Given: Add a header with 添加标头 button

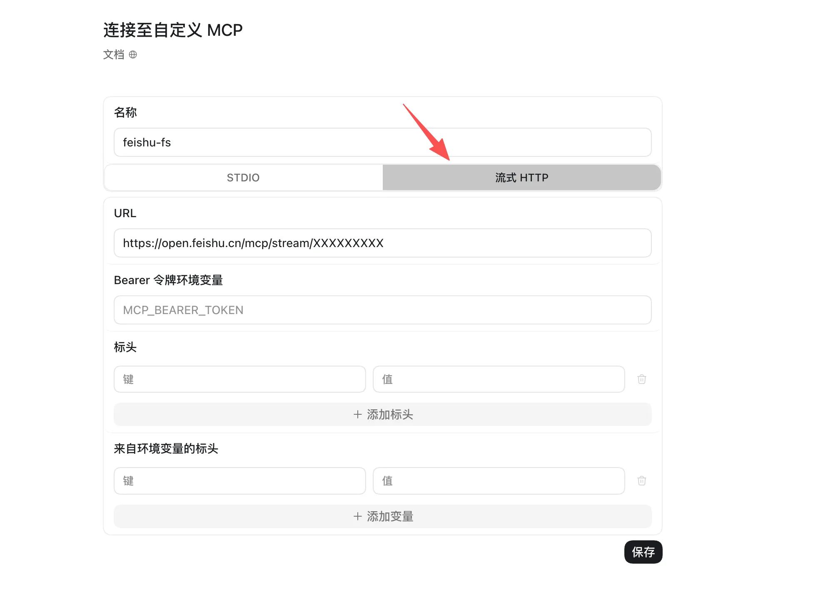Looking at the screenshot, I should tap(382, 414).
